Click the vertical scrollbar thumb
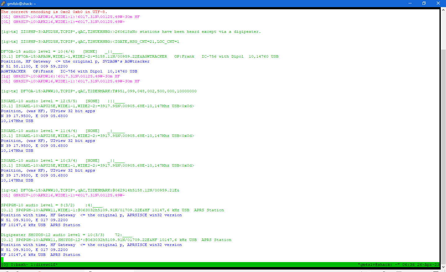This screenshot has height=272, width=446. point(443,155)
